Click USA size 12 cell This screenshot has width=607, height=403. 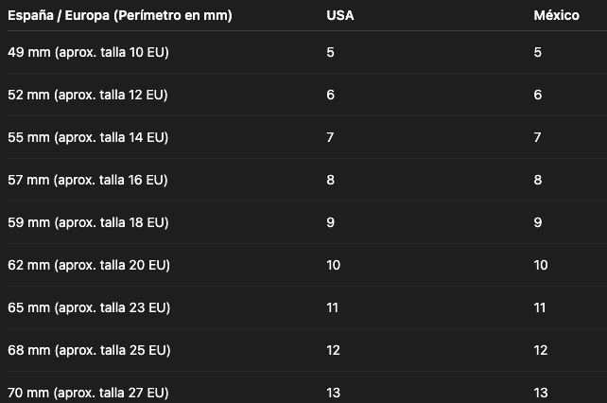pos(334,351)
